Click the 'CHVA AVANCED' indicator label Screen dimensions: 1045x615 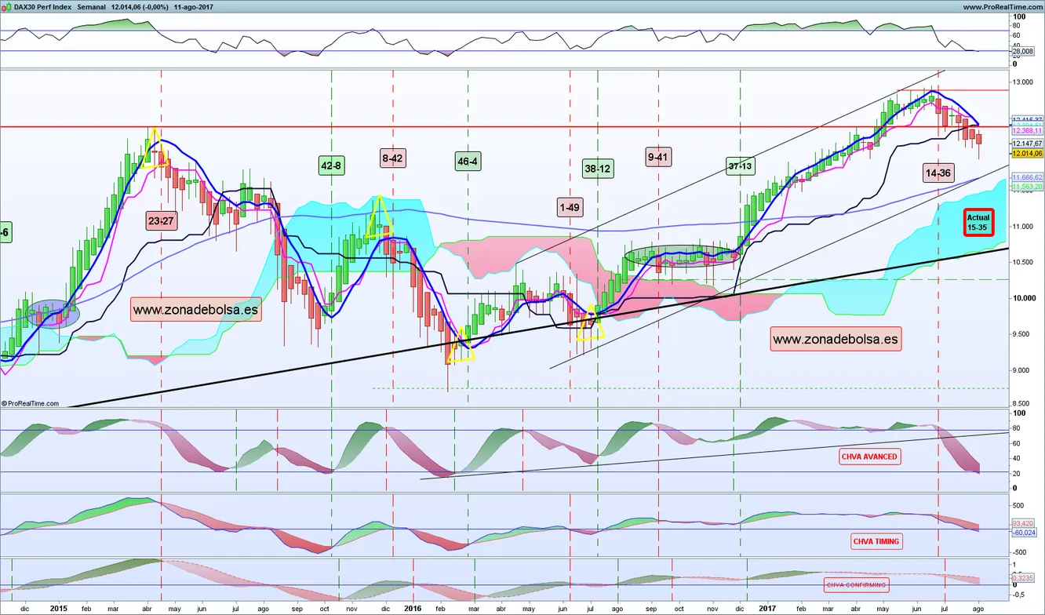click(x=868, y=457)
